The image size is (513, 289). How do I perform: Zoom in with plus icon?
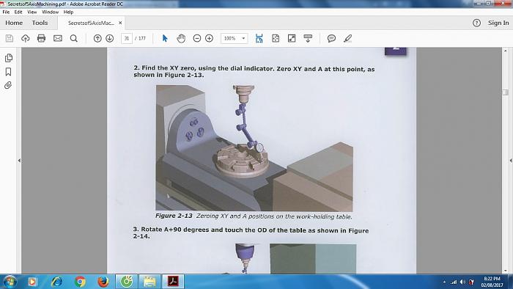pyautogui.click(x=210, y=38)
